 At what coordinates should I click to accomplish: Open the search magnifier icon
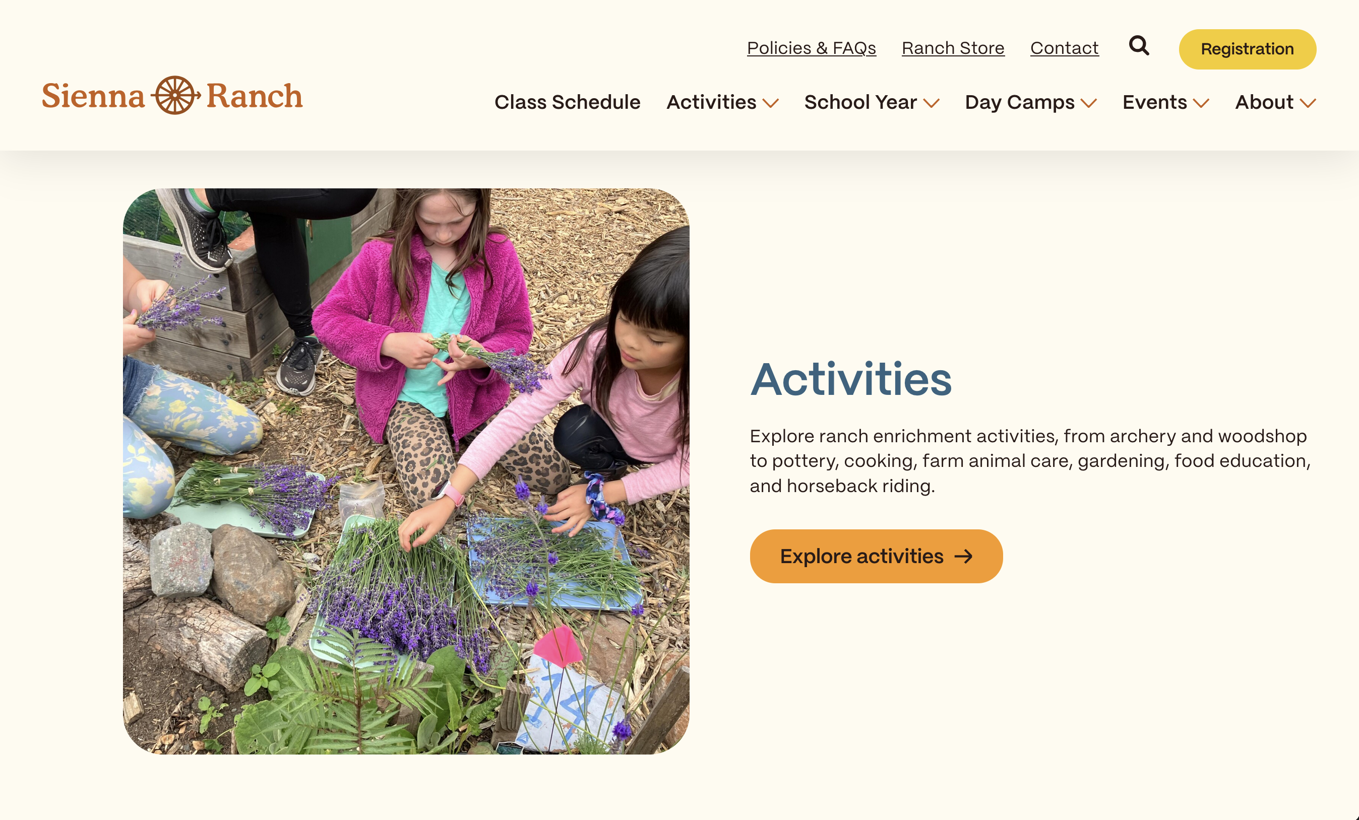(x=1139, y=46)
